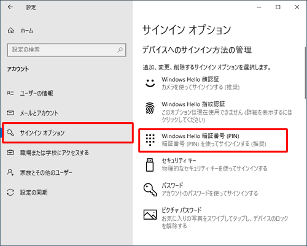Image resolution: width=307 pixels, height=246 pixels.
Task: Click the PIN keypad dots icon
Action: [x=150, y=140]
